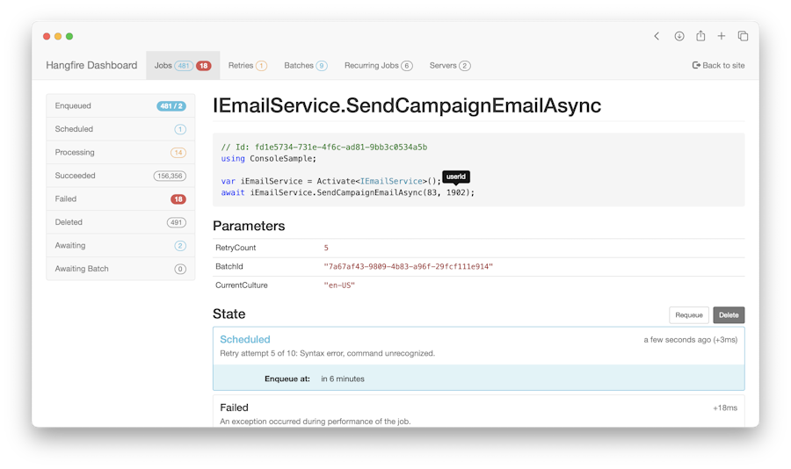Click the 156,356 Succeeded count badge
The width and height of the screenshot is (791, 469).
[170, 176]
